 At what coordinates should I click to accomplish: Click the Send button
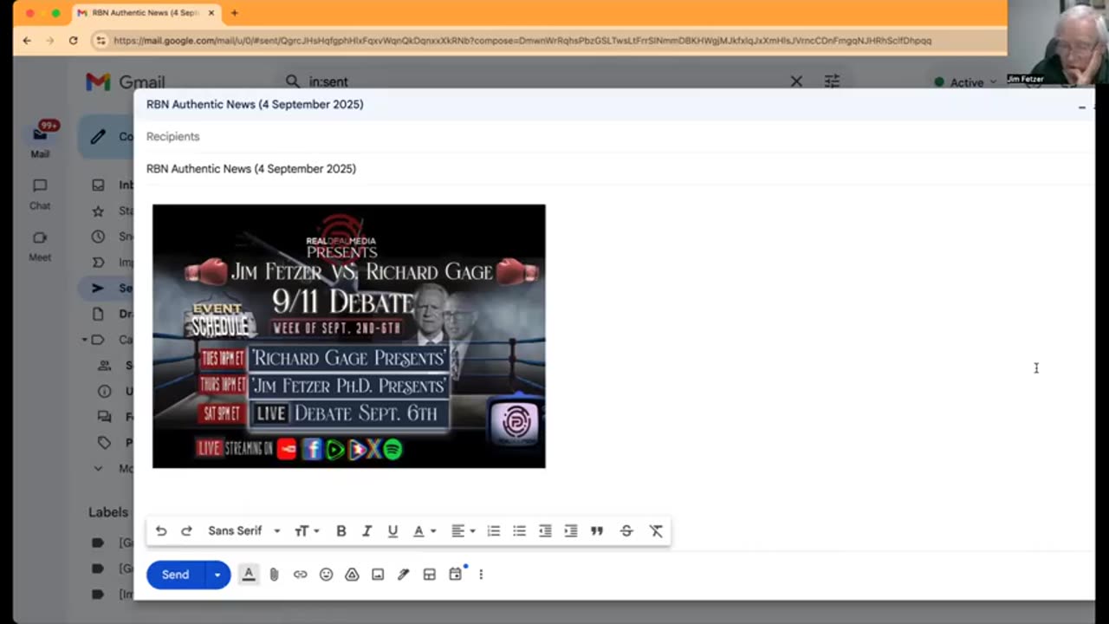tap(175, 575)
